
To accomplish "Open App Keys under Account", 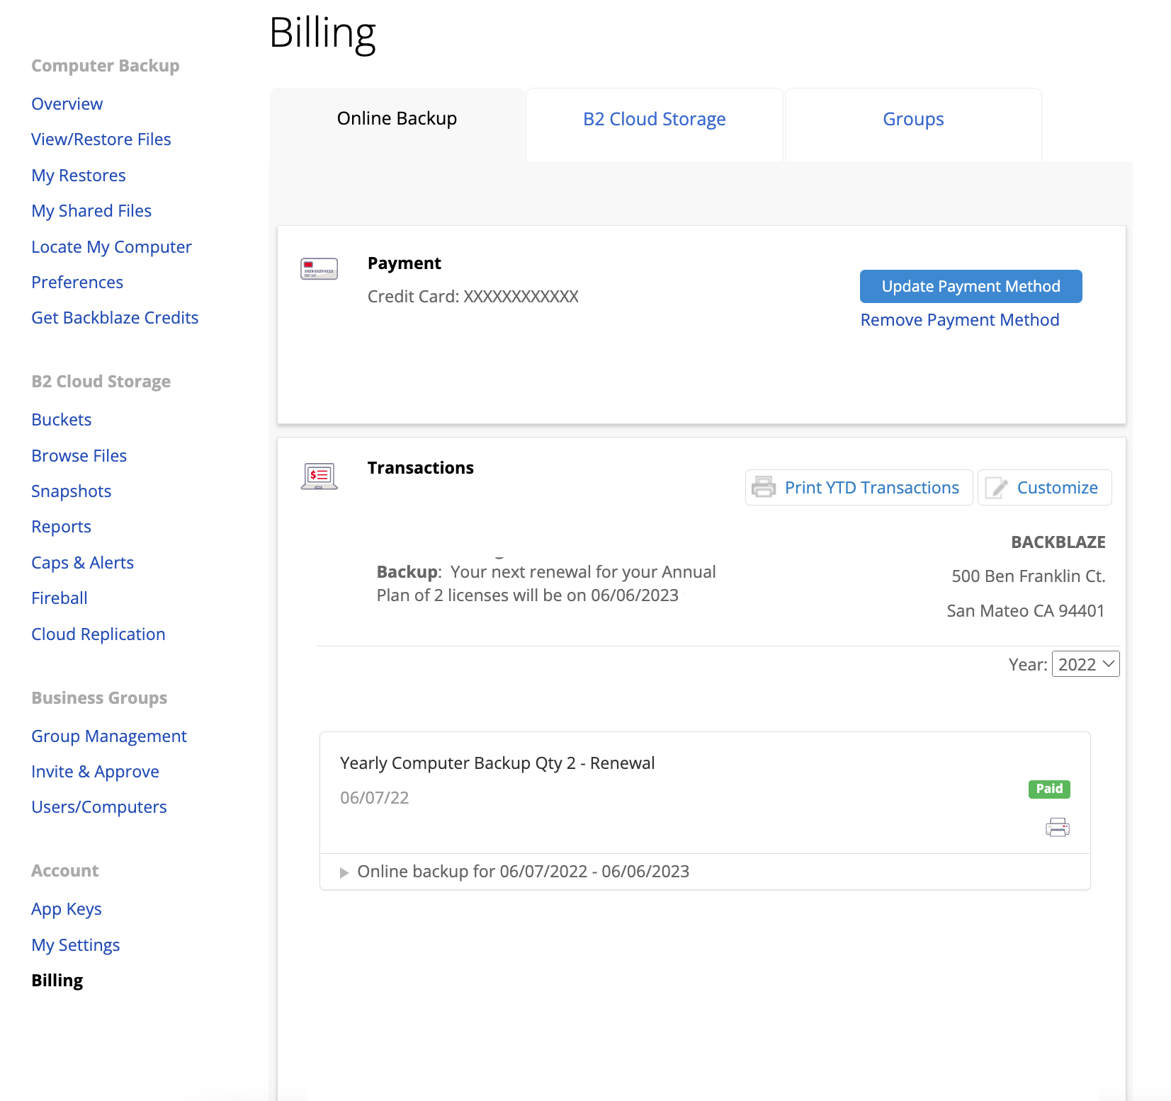I will click(x=67, y=909).
